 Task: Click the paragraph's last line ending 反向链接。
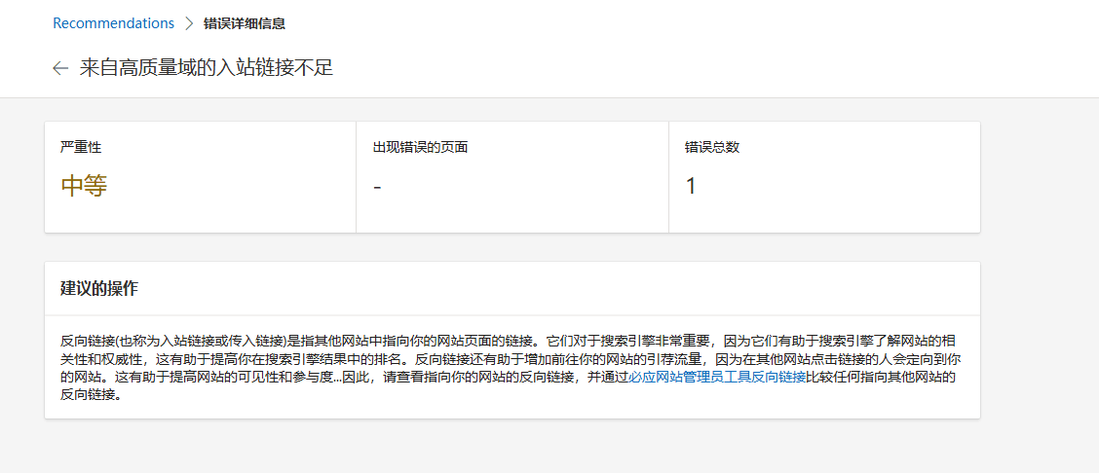[90, 395]
